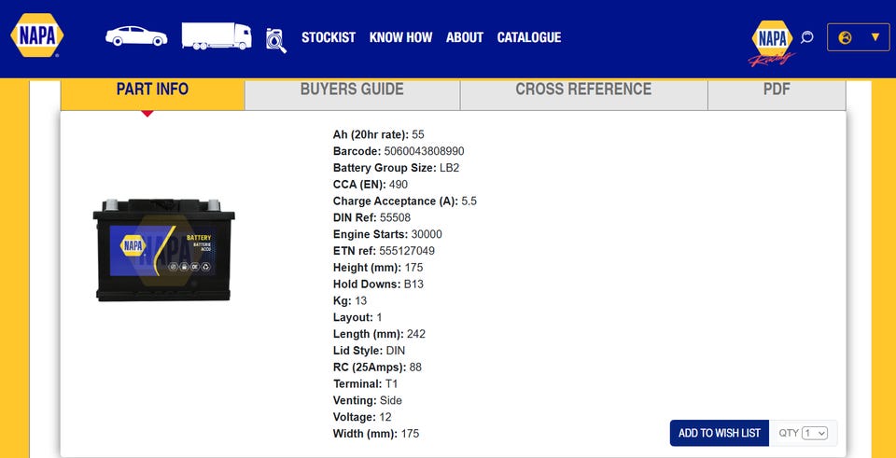Click the Length (mm) 242 row
The height and width of the screenshot is (458, 896).
(379, 334)
